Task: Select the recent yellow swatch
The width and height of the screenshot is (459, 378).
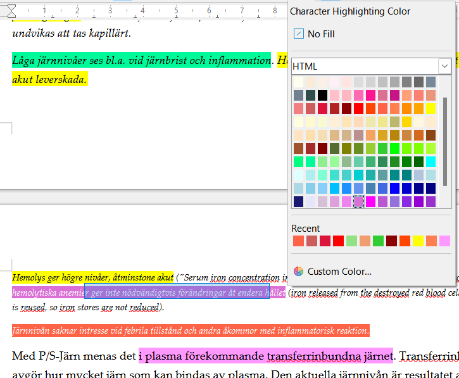Action: pos(418,241)
